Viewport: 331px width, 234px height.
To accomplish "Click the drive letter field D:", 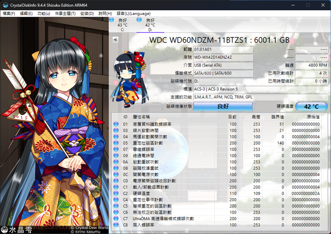I will pos(223,81).
